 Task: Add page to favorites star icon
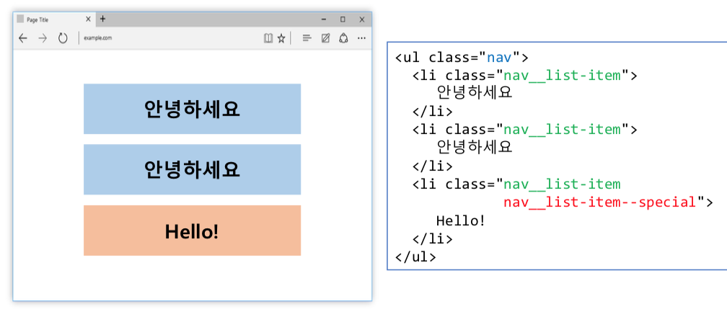[x=281, y=38]
